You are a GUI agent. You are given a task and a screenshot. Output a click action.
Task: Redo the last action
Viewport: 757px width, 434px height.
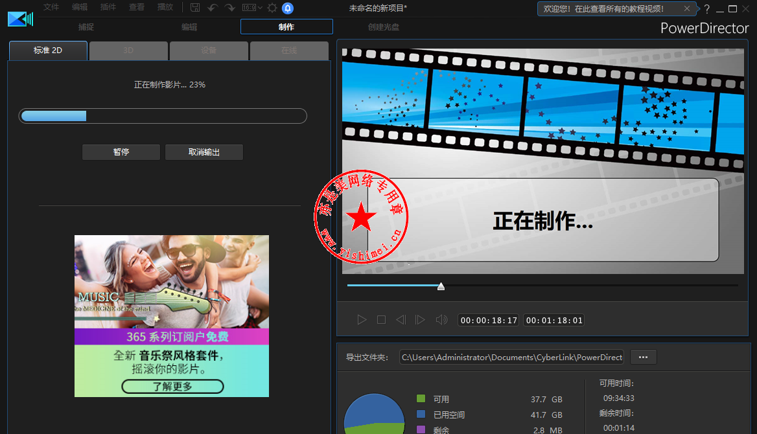click(x=230, y=8)
